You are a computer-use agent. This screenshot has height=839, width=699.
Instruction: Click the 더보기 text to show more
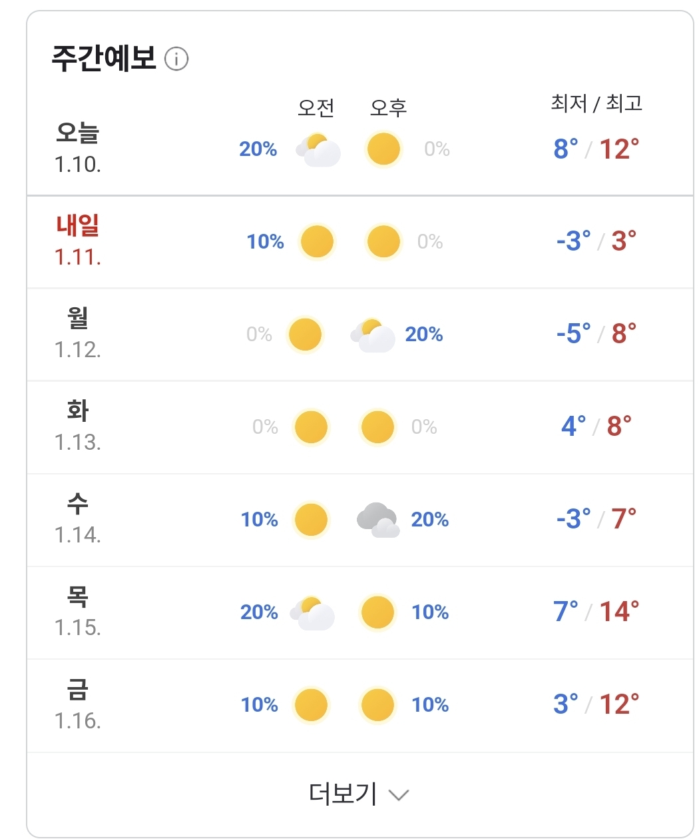pos(343,794)
